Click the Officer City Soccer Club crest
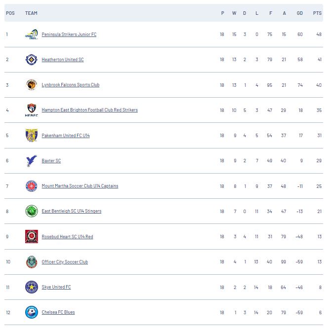 click(x=32, y=262)
